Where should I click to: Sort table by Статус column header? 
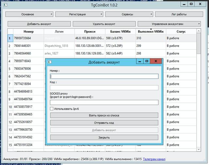[181, 31]
